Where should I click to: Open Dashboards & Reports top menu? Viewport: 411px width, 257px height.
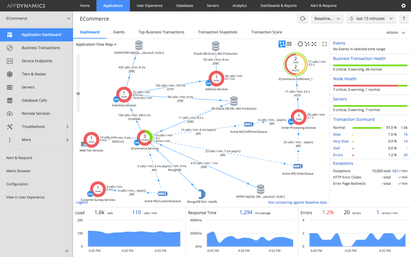coord(279,6)
